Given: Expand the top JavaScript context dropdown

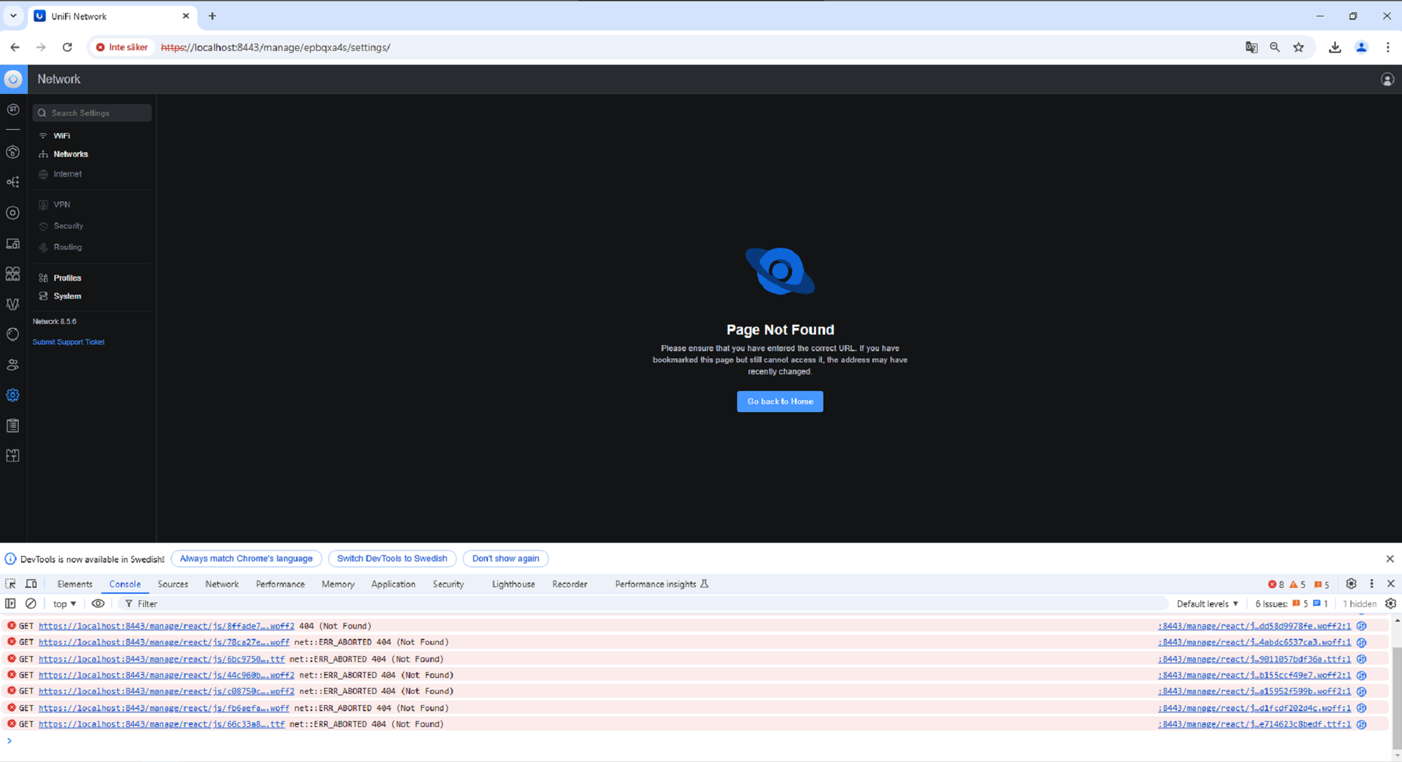Looking at the screenshot, I should pyautogui.click(x=64, y=604).
